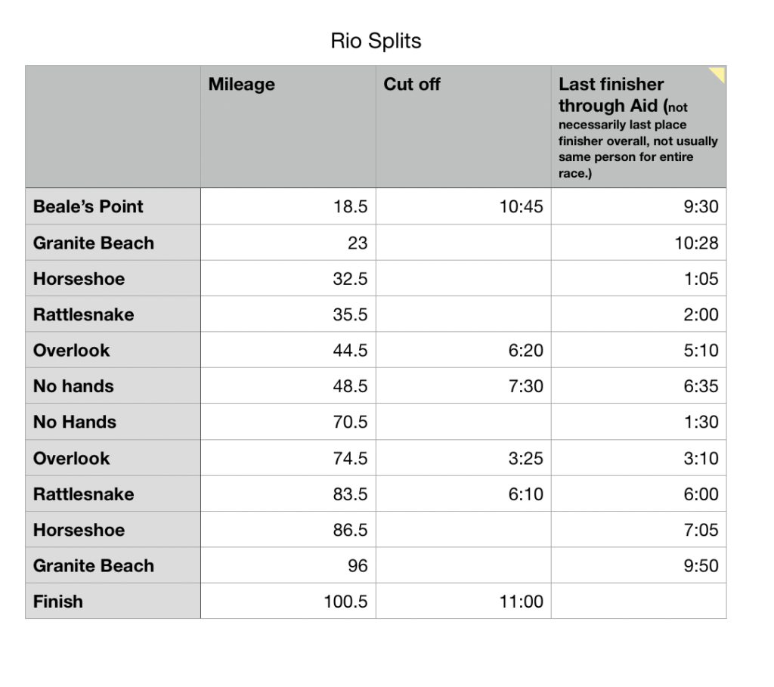Click the yellow comment marker triangle
Viewport: 774px width, 687px height.
tap(719, 73)
